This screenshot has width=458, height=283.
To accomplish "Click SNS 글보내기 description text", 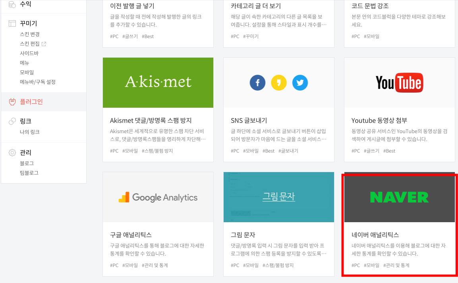I will tap(279, 135).
